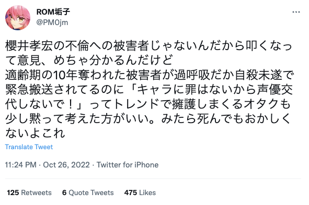The width and height of the screenshot is (309, 205).
Task: Click the final line ないよこれ
Action: [x=35, y=134]
